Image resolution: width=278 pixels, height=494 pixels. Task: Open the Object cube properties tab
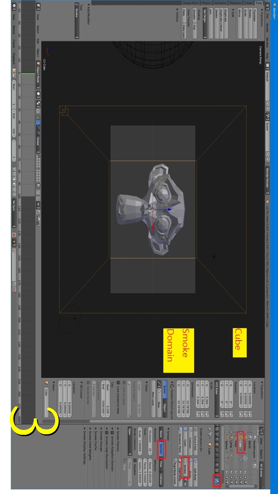coord(217,445)
